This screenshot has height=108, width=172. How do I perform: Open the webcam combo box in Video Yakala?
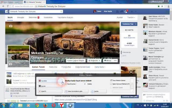(123, 91)
